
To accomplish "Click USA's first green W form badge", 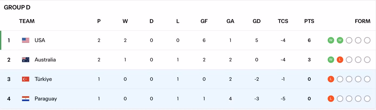I will point(331,40).
